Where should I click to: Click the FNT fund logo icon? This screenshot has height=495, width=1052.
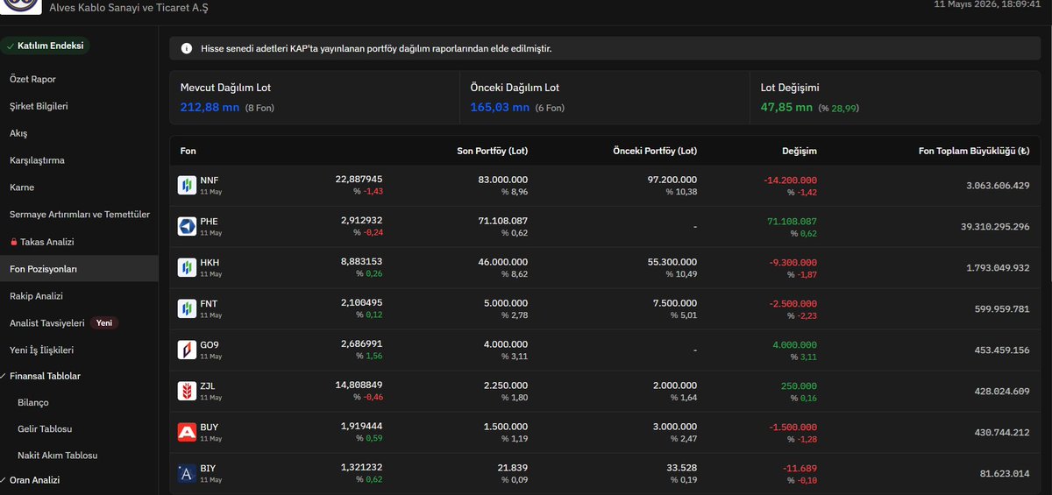[186, 308]
